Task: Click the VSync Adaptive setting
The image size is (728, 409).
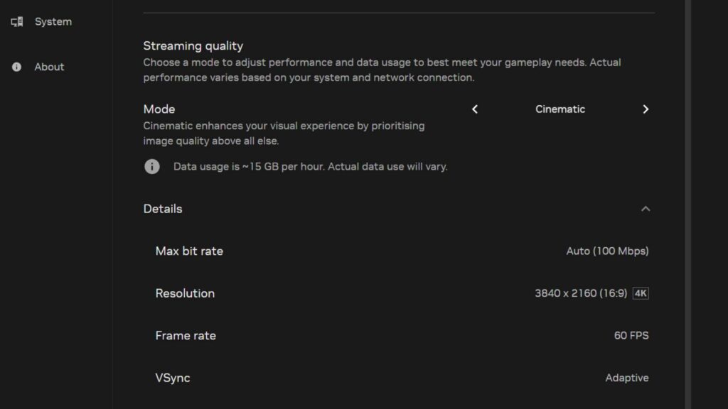Action: pyautogui.click(x=627, y=377)
